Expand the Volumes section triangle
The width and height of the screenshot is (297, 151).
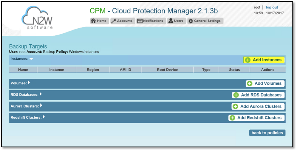pos(29,82)
